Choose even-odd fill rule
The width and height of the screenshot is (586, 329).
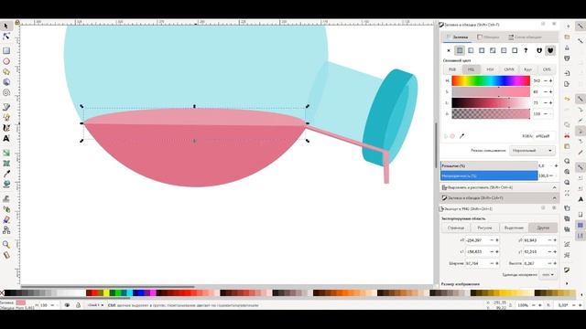(539, 50)
